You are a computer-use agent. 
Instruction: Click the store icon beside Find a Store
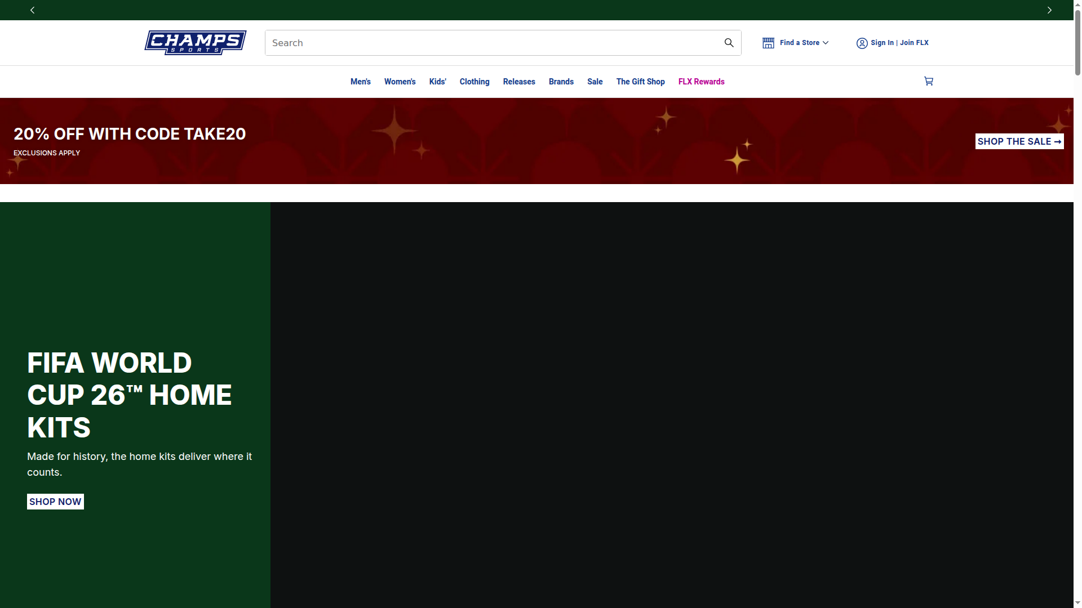(x=768, y=43)
